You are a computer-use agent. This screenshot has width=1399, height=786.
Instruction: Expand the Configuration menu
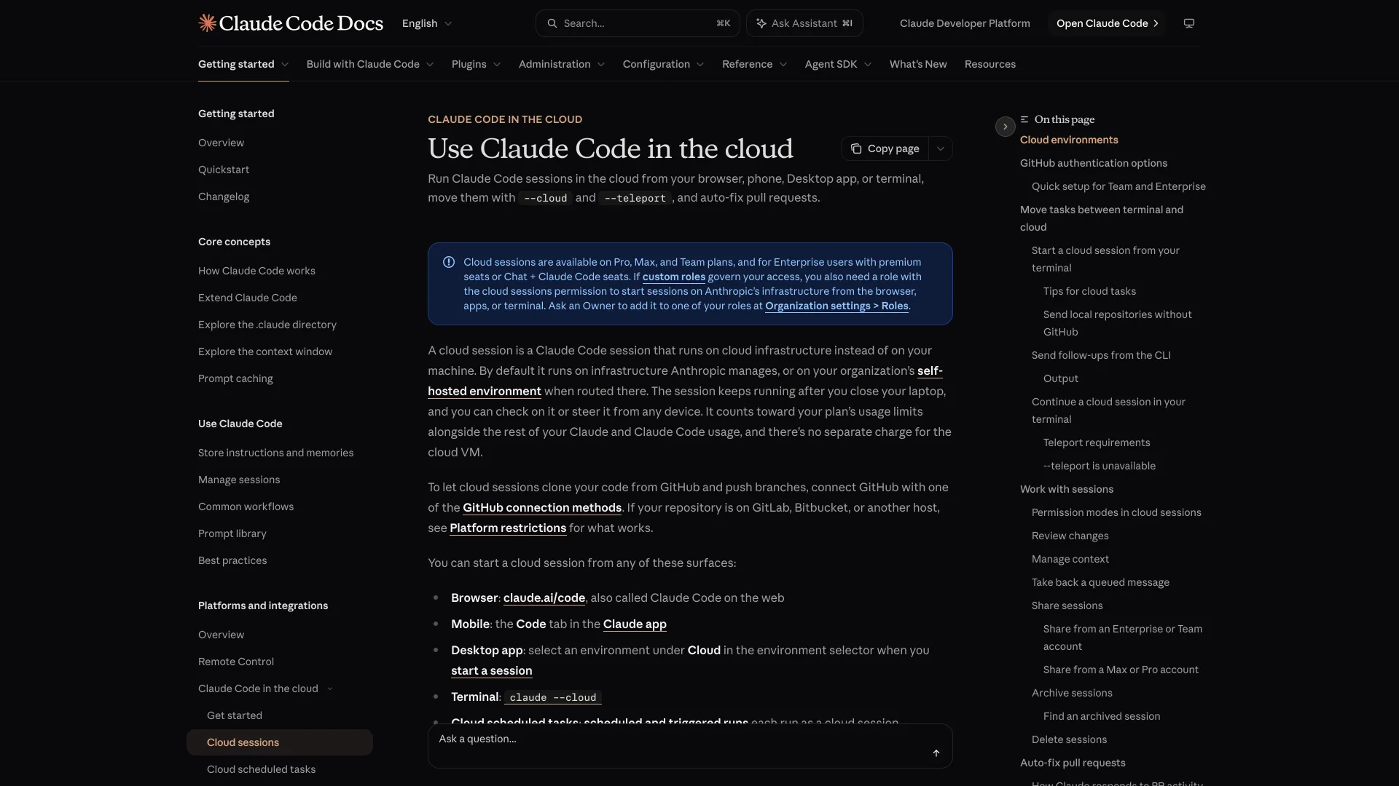664,64
